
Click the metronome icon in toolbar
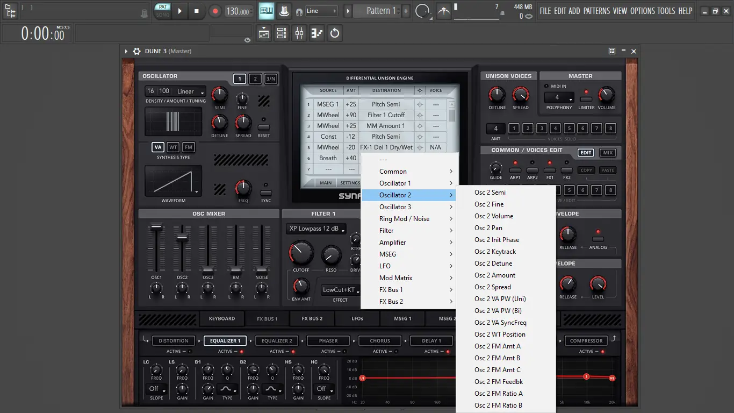(x=284, y=11)
